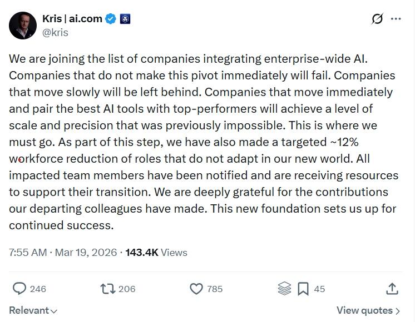Click the 143.4K Views count
The image size is (415, 322).
coord(156,252)
